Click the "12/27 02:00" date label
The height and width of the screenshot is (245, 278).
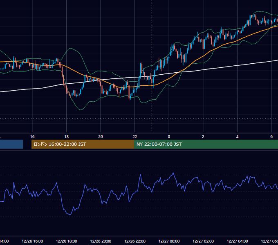[x=203, y=241]
